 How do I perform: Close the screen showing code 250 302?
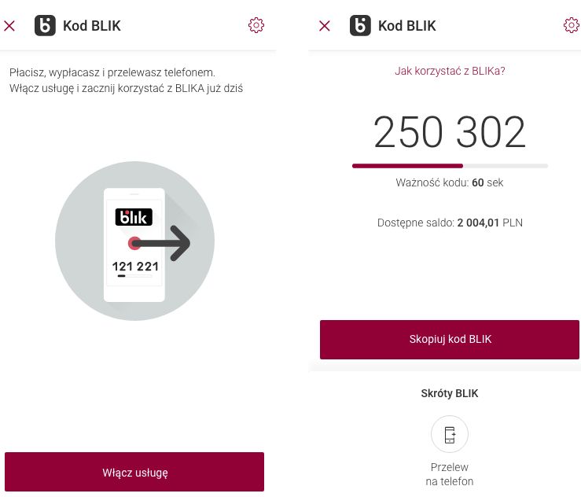click(325, 26)
